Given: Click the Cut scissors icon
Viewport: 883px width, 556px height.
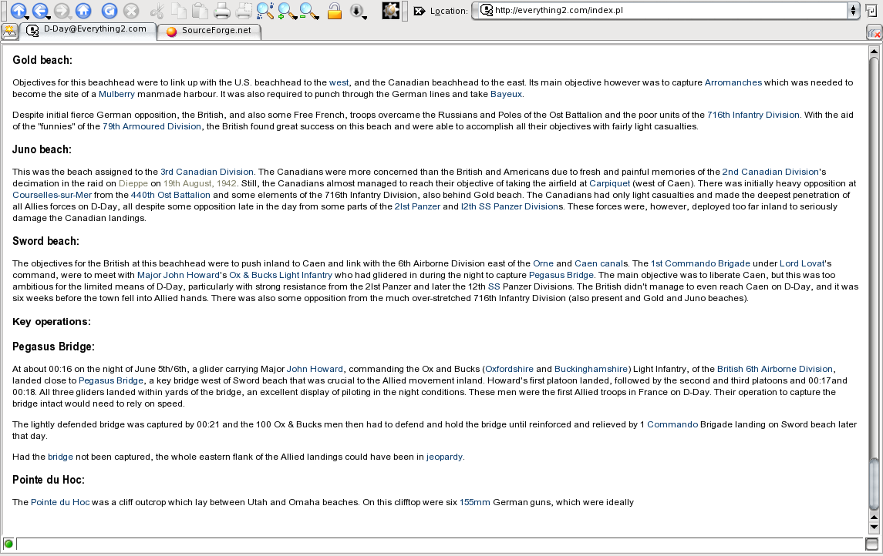Looking at the screenshot, I should coord(158,10).
